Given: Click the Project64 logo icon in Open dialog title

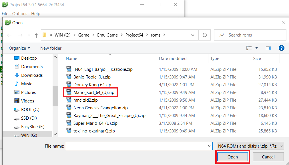Looking at the screenshot, I should pyautogui.click(x=8, y=23).
